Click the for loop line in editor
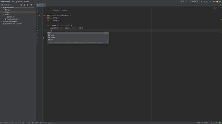 tap(59, 25)
